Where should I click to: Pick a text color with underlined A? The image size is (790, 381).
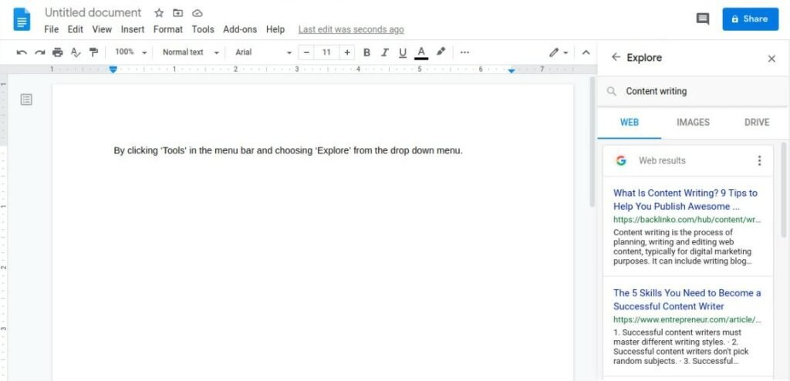tap(421, 52)
